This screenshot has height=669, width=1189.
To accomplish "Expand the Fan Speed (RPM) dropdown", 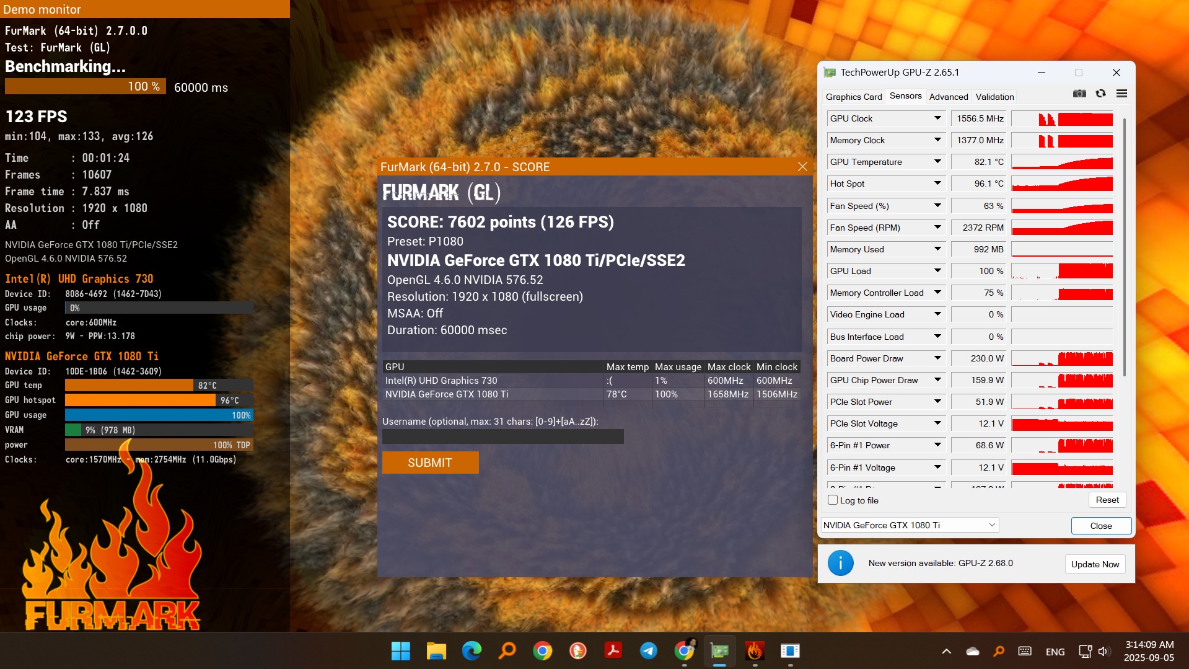I will click(x=937, y=228).
